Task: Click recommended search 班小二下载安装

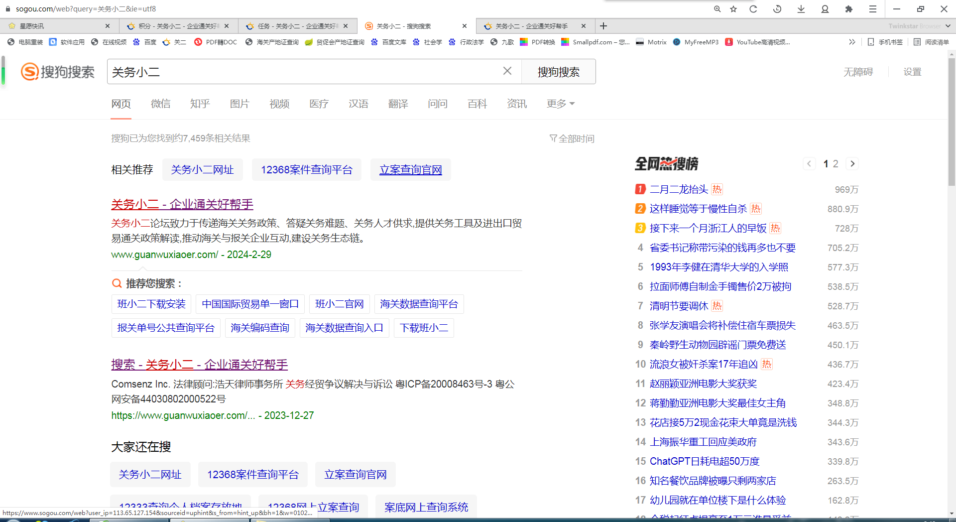Action: (x=151, y=304)
